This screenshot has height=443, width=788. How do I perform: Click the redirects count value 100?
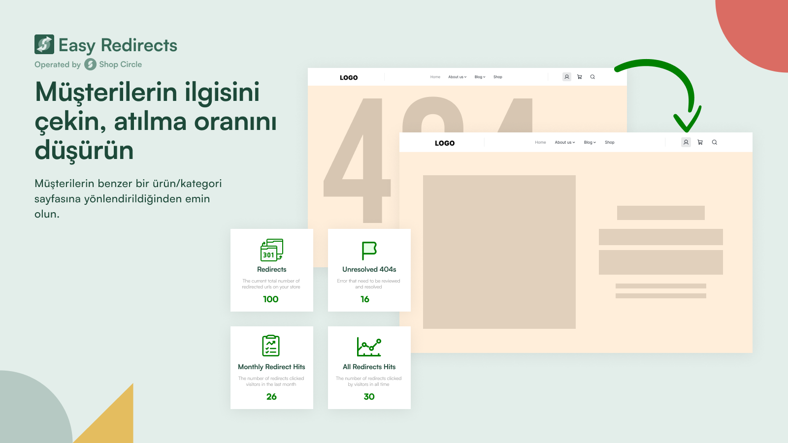click(x=271, y=299)
